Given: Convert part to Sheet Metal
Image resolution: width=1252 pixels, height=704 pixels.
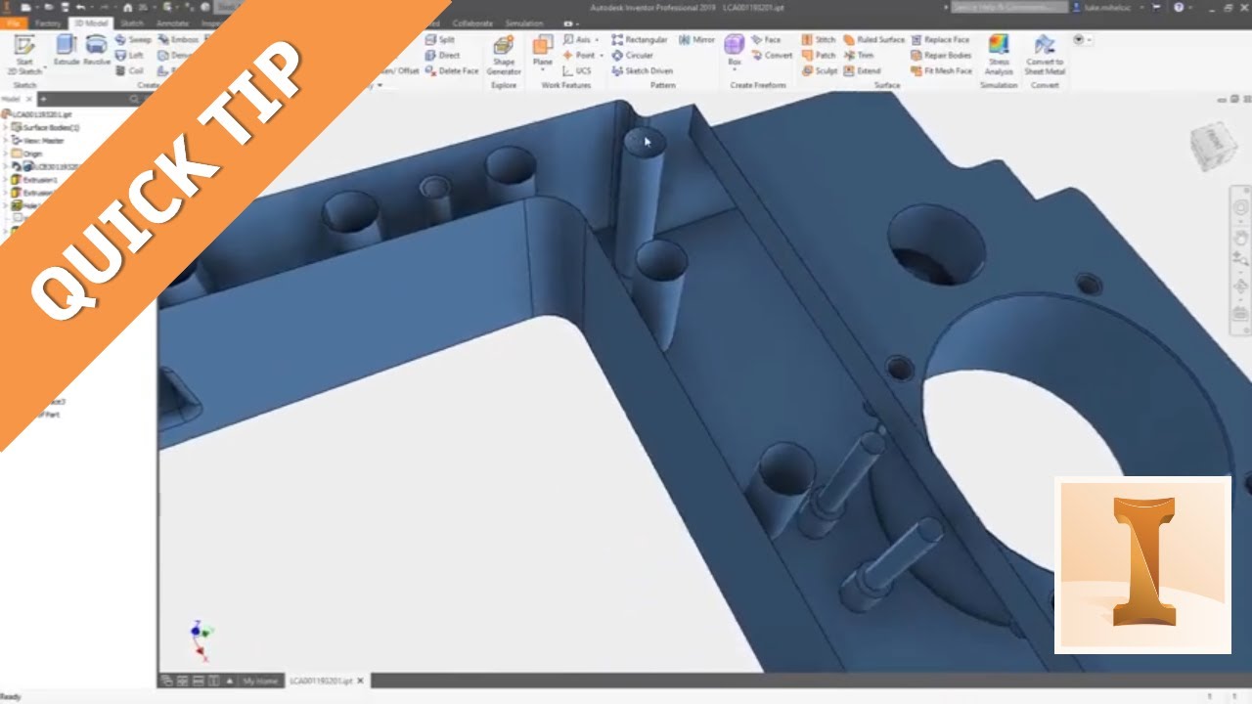Looking at the screenshot, I should pyautogui.click(x=1045, y=55).
